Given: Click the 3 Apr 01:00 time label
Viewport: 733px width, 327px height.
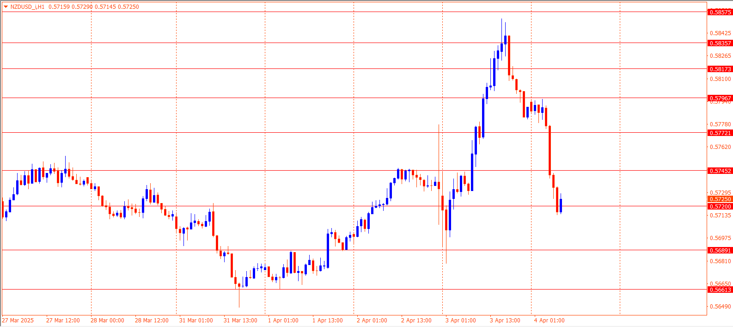Looking at the screenshot, I should point(461,321).
